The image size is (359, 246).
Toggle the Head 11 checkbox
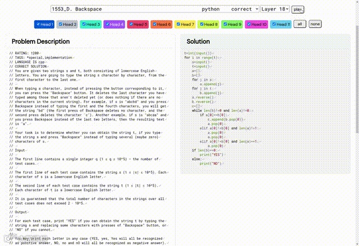(274, 24)
